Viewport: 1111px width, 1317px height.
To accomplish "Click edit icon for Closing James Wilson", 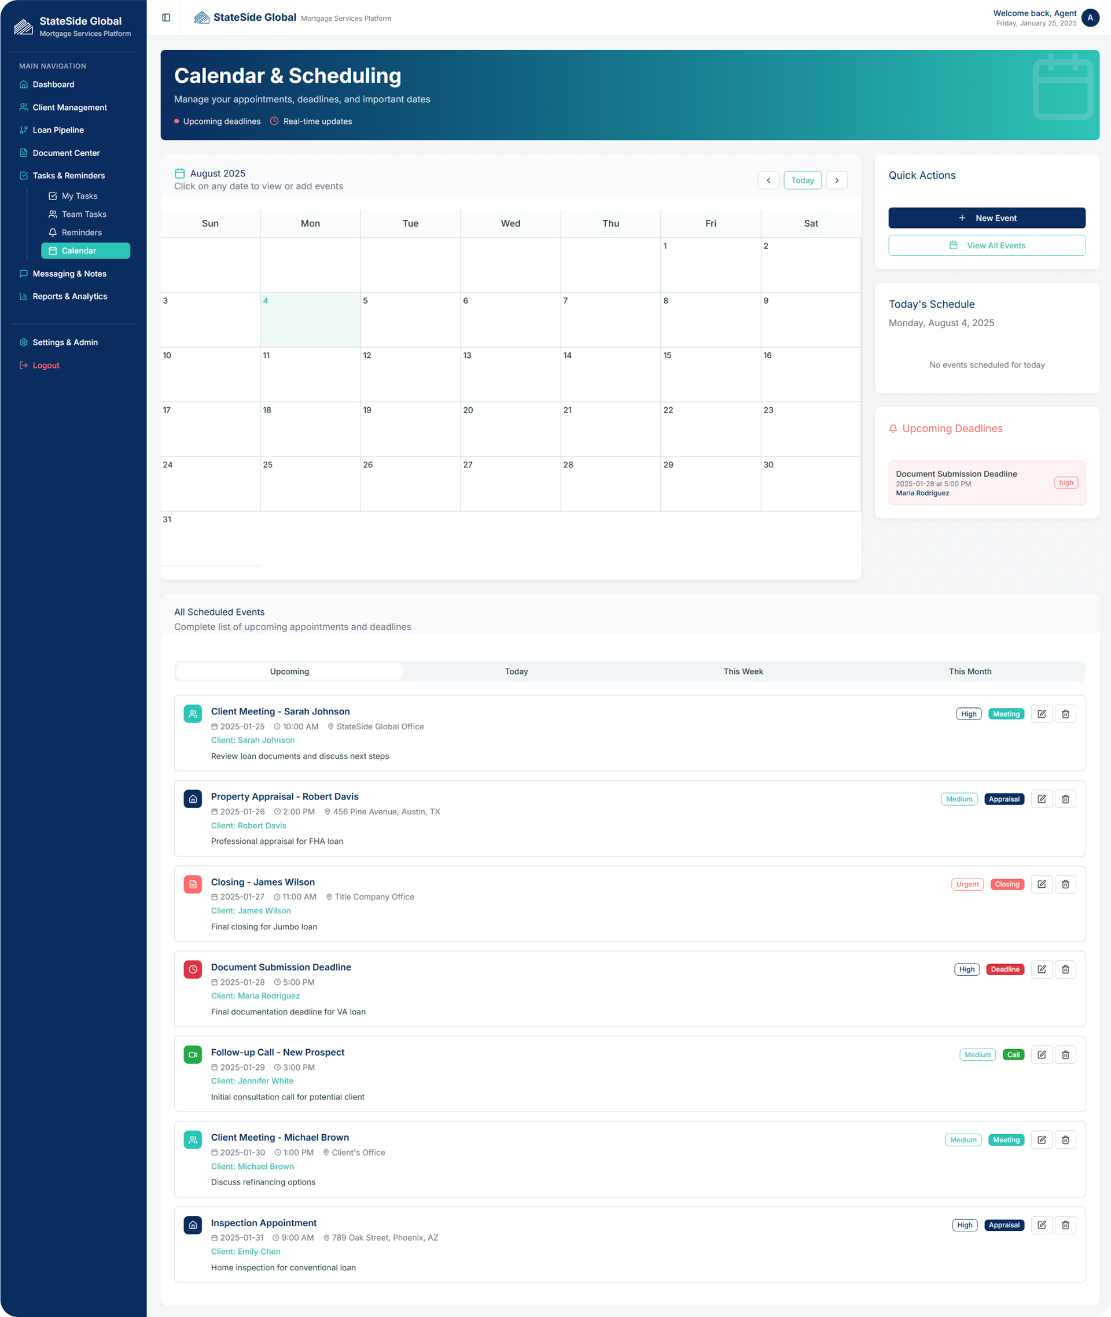I will pos(1041,884).
